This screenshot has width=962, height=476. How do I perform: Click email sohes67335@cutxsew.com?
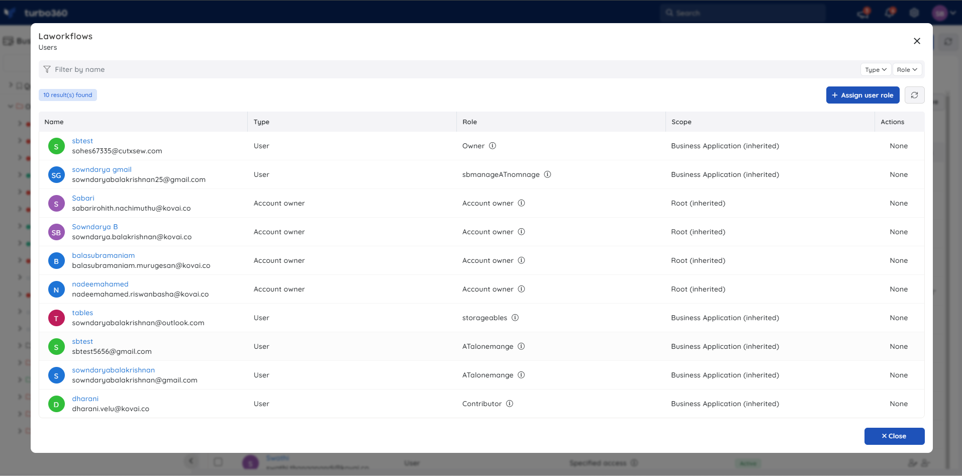coord(117,151)
